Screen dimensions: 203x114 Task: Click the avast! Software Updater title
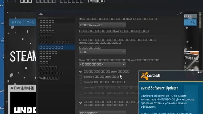(x=159, y=88)
